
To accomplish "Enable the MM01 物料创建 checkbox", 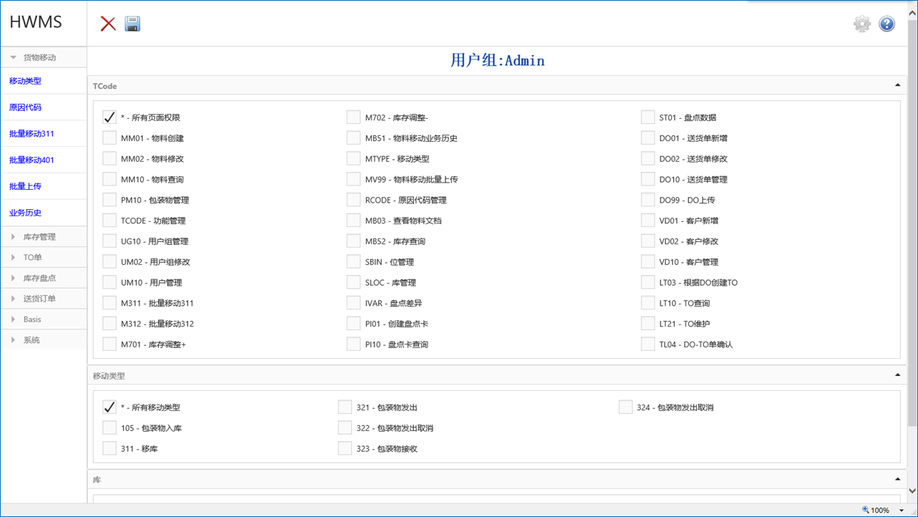I will point(110,138).
